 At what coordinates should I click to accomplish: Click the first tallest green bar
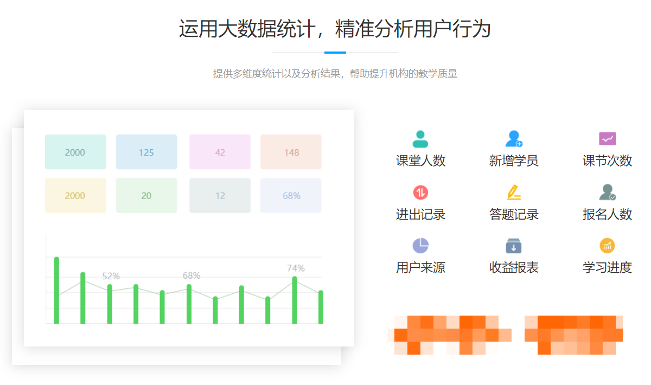pyautogui.click(x=56, y=290)
